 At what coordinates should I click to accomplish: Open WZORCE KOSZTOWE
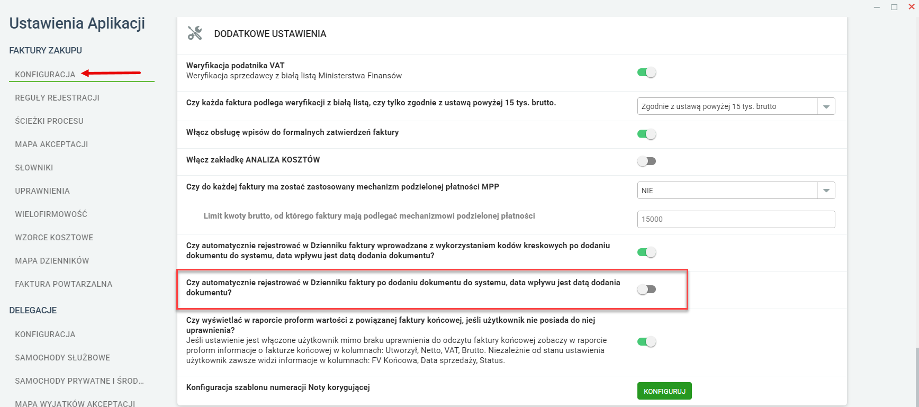(x=54, y=238)
